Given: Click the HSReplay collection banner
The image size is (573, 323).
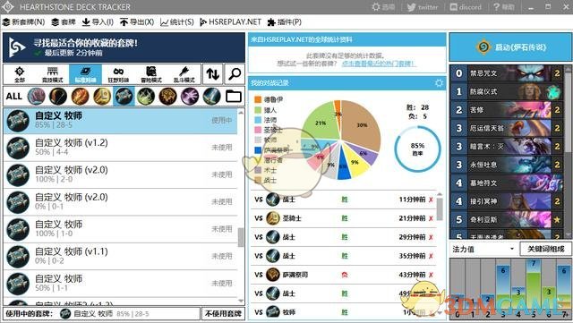Looking at the screenshot, I should coord(124,47).
